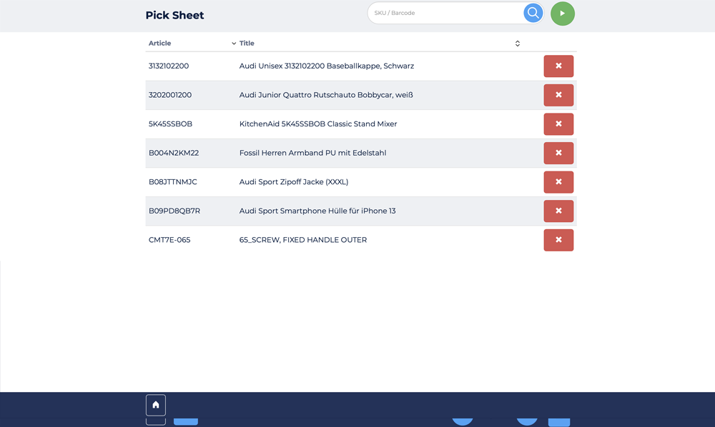Open the 65_SCREW, FIXED HANDLE OUTER title
The width and height of the screenshot is (715, 427).
pos(303,240)
